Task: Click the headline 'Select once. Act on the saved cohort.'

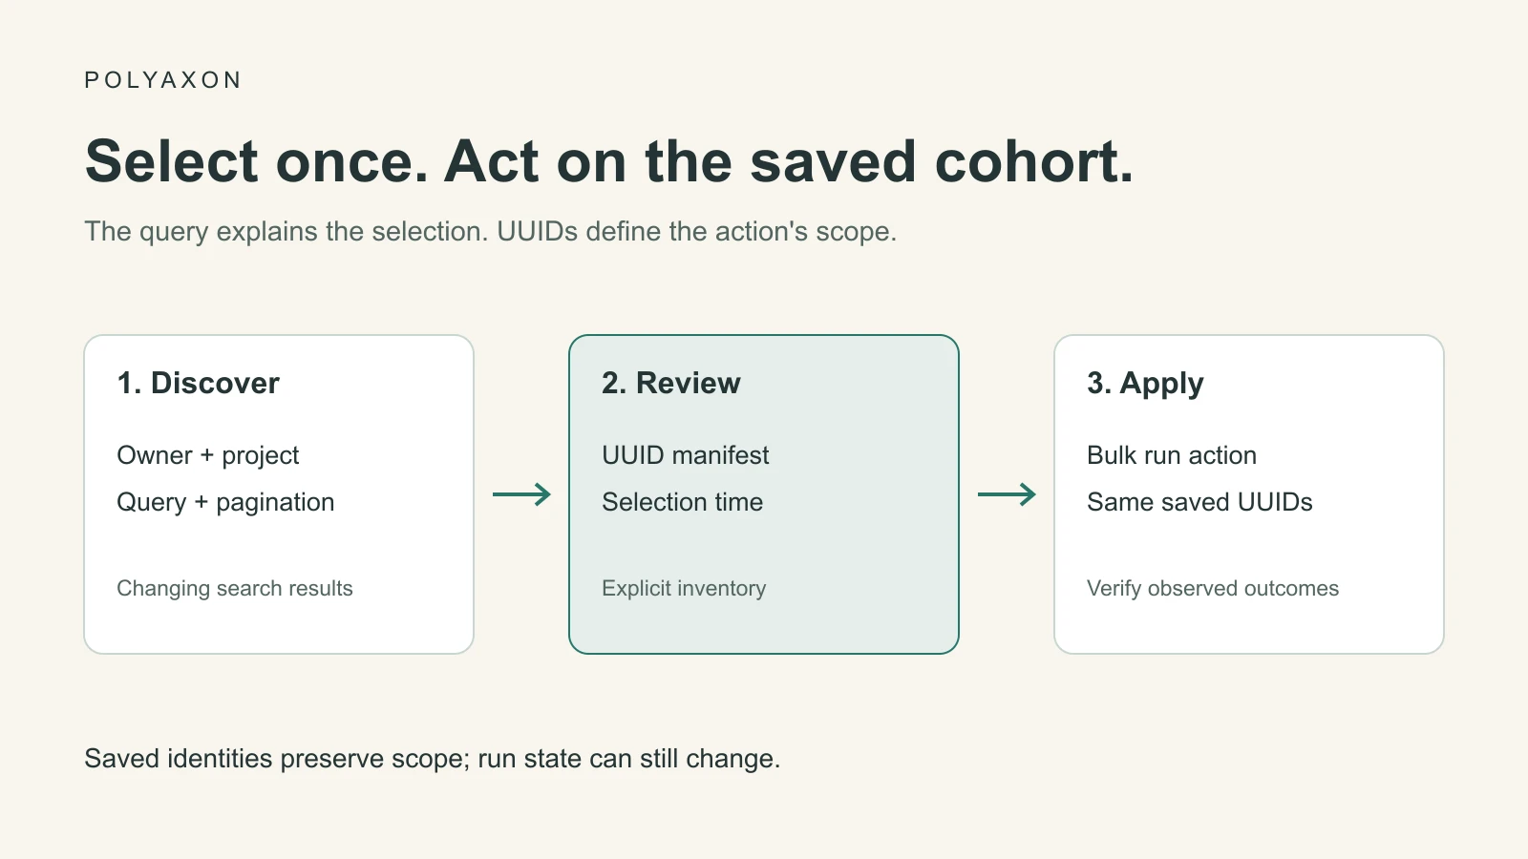Action: click(x=609, y=160)
